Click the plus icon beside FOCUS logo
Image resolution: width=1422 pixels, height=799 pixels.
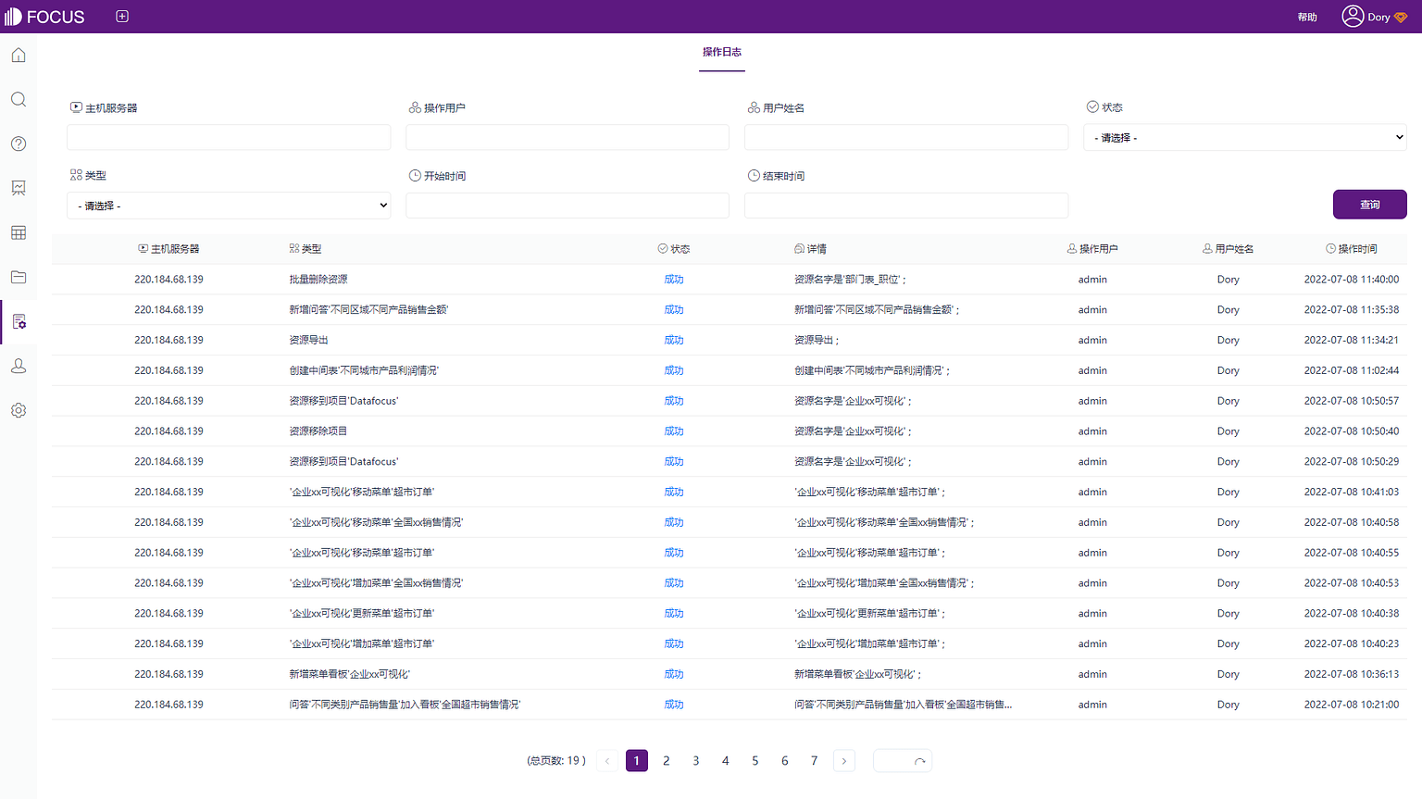coord(122,17)
